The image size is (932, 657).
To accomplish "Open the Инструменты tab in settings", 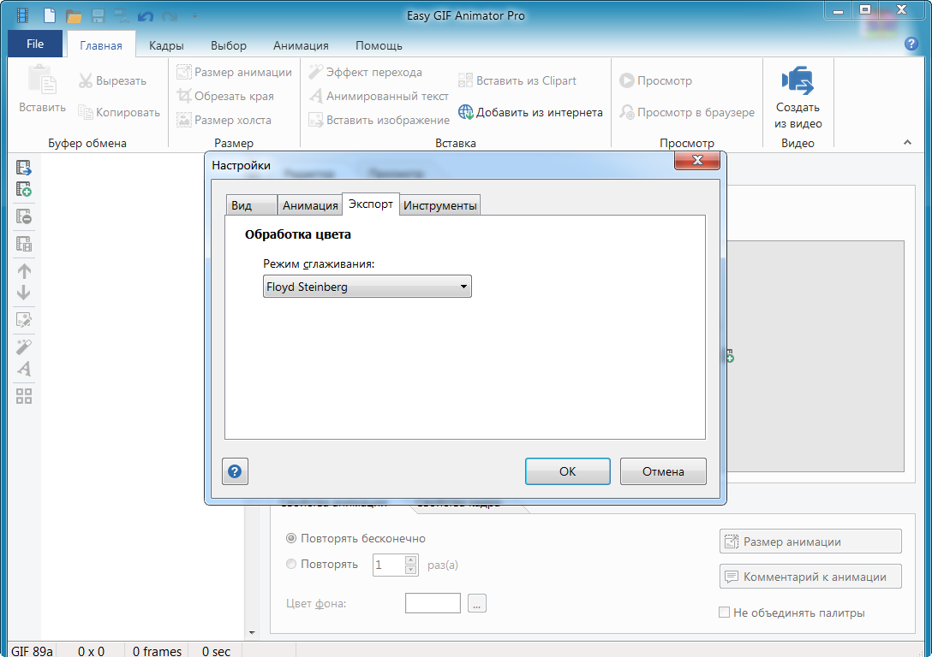I will pos(439,205).
